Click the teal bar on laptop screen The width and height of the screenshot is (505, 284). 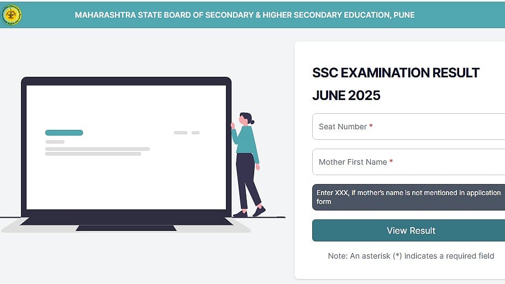pos(64,133)
